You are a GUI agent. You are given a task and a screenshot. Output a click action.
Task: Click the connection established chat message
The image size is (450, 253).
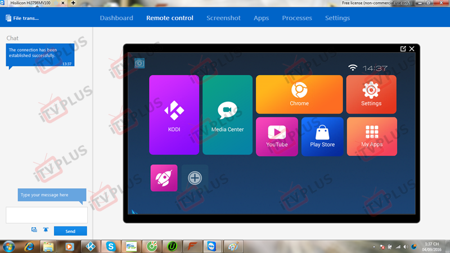tap(40, 55)
